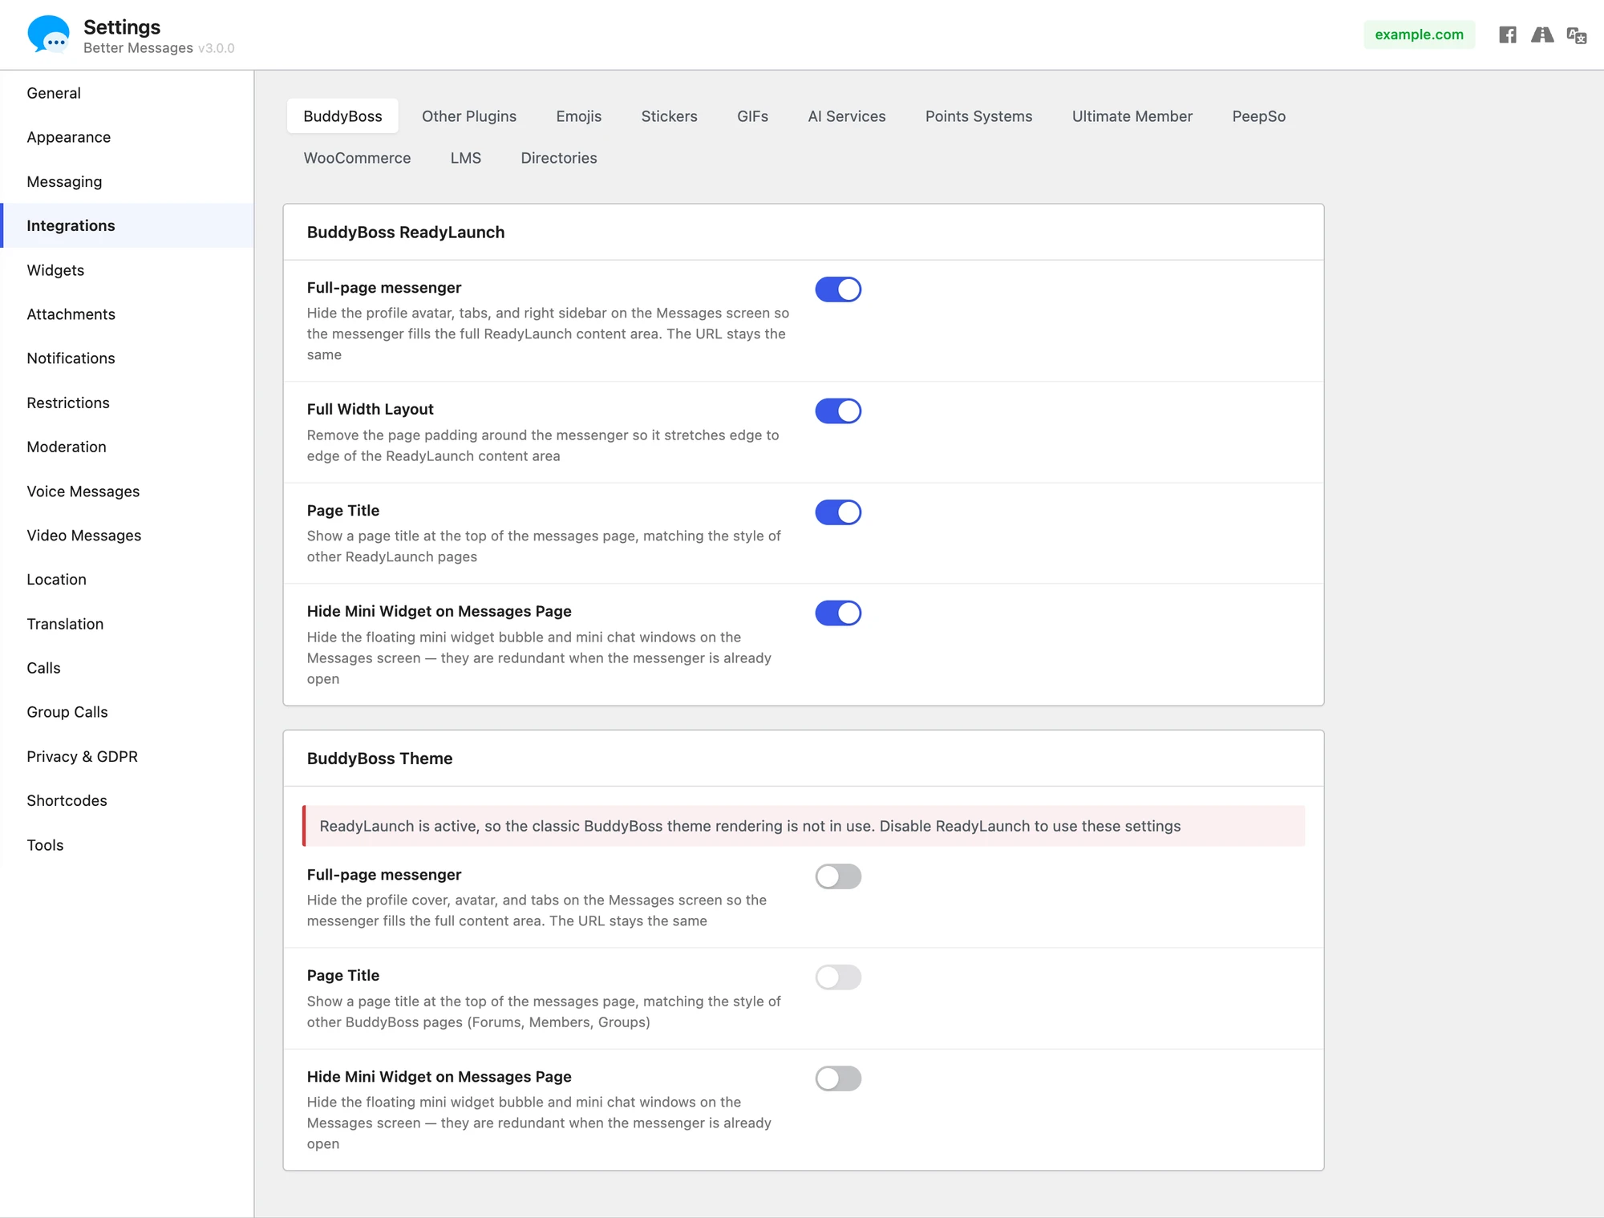Image resolution: width=1604 pixels, height=1218 pixels.
Task: Click the BuddyBoss ReadyLaunch section heading
Action: pyautogui.click(x=406, y=233)
